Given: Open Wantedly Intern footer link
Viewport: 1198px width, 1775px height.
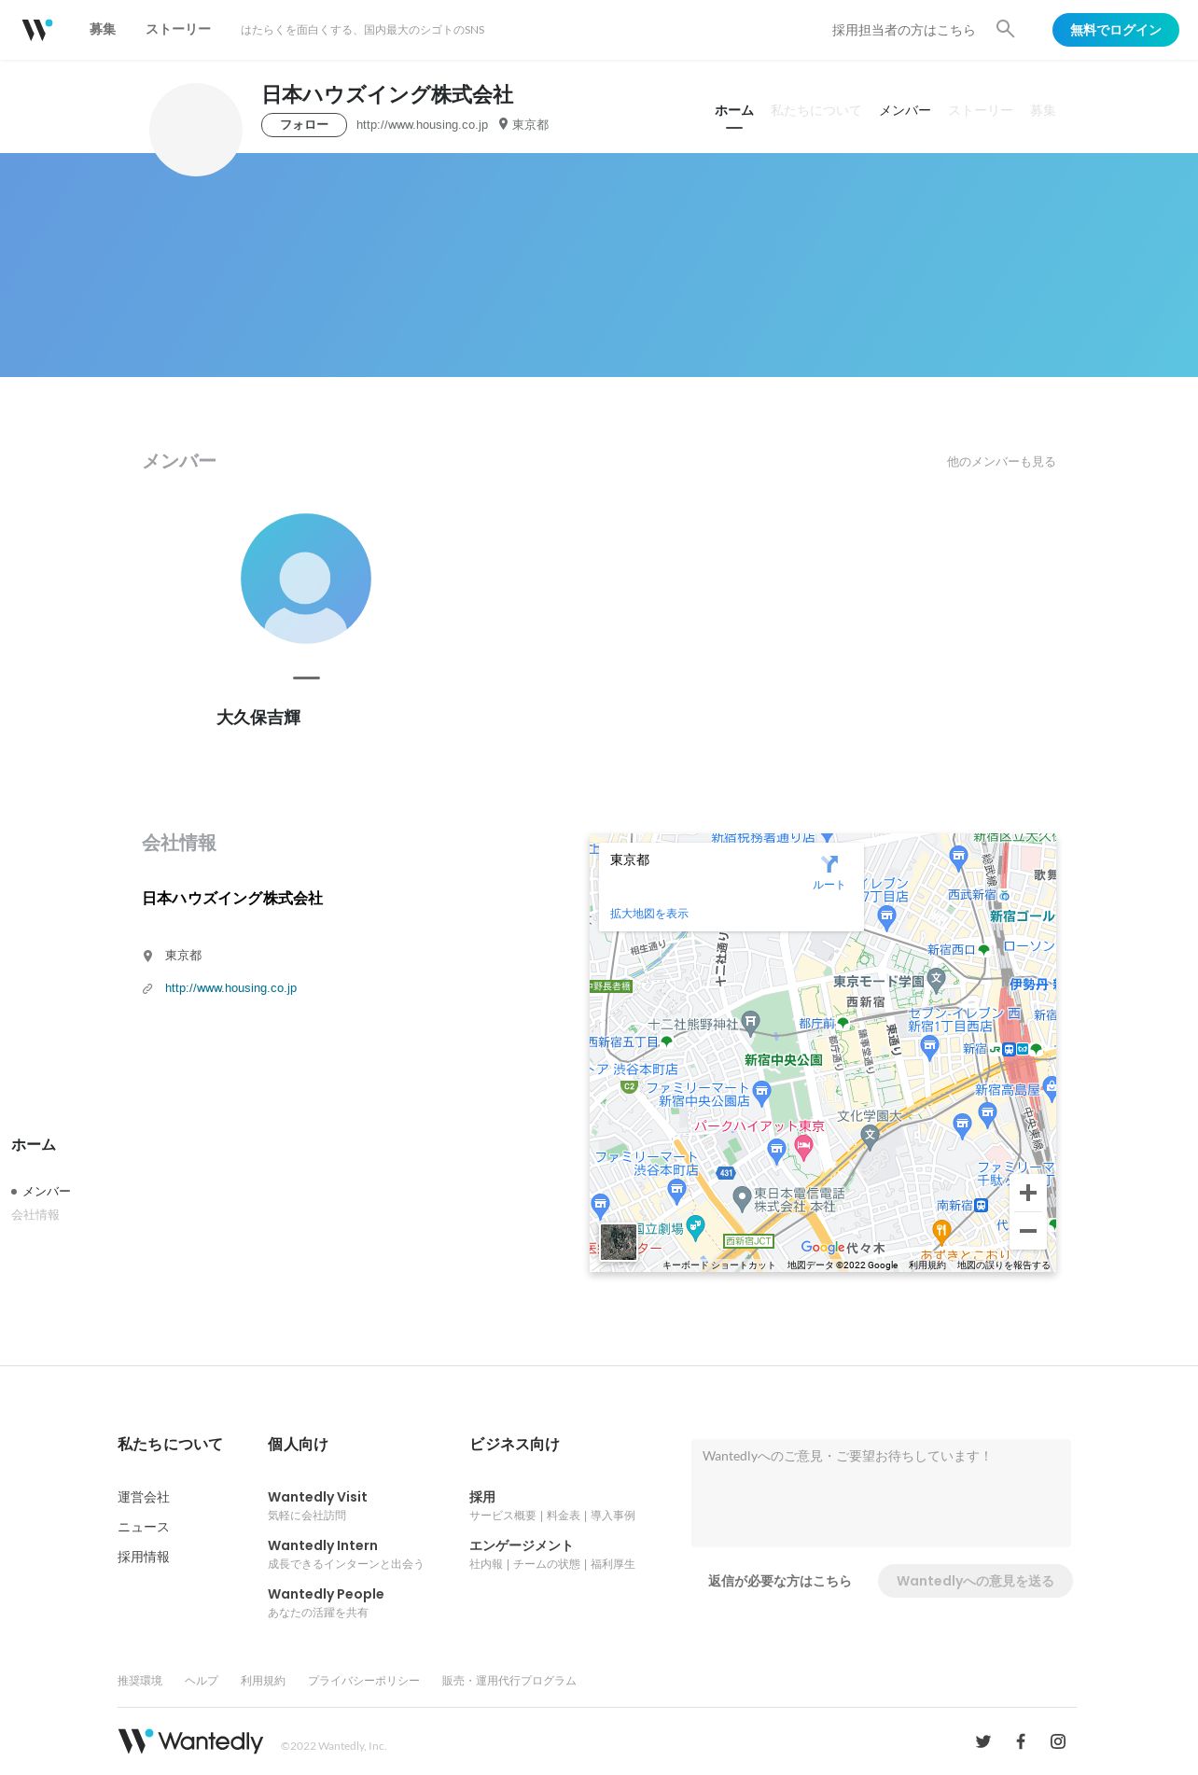Looking at the screenshot, I should [323, 1545].
